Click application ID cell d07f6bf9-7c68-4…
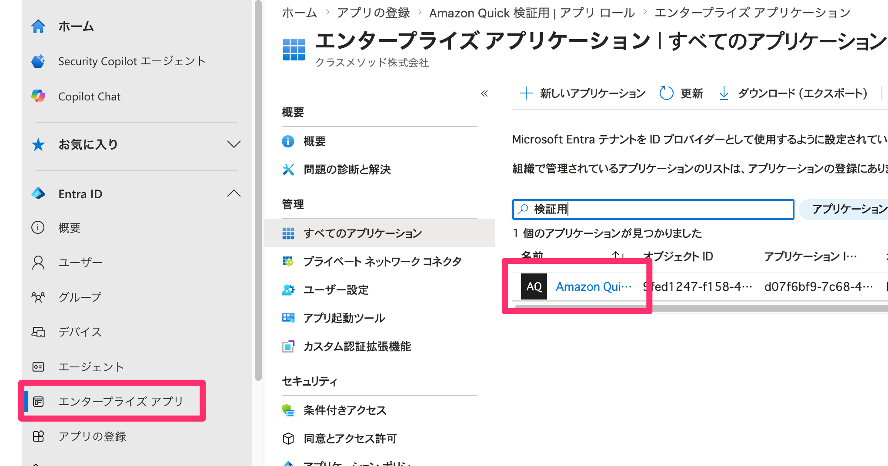This screenshot has height=466, width=888. tap(819, 286)
